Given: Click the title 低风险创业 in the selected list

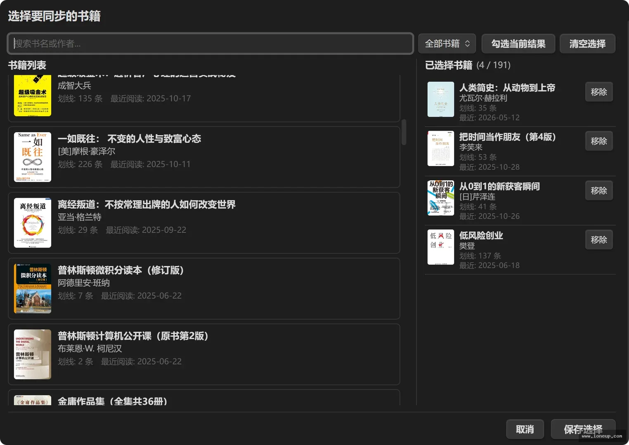Looking at the screenshot, I should [481, 235].
